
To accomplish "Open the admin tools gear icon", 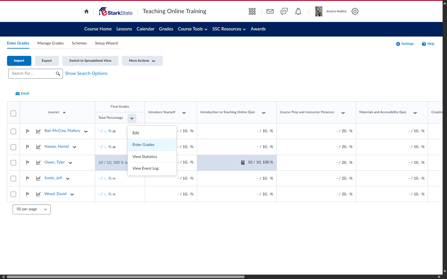I will 355,11.
